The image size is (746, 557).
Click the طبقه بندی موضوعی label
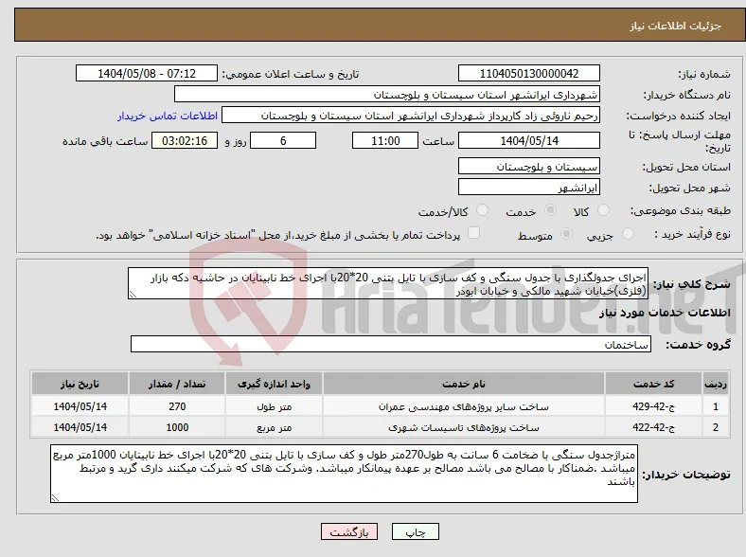point(680,210)
